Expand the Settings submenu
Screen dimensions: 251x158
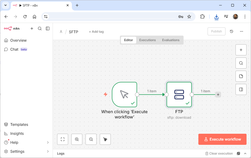point(48,151)
